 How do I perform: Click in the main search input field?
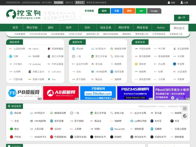click(127, 18)
